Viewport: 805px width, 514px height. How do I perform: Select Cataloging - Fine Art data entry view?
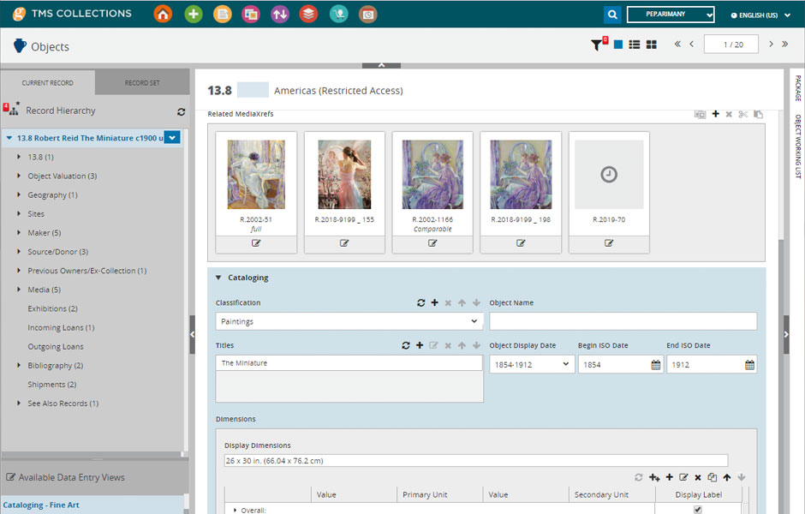[x=41, y=505]
